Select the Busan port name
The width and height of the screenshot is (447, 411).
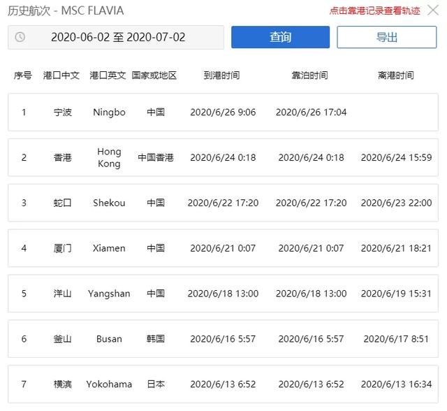pos(109,339)
